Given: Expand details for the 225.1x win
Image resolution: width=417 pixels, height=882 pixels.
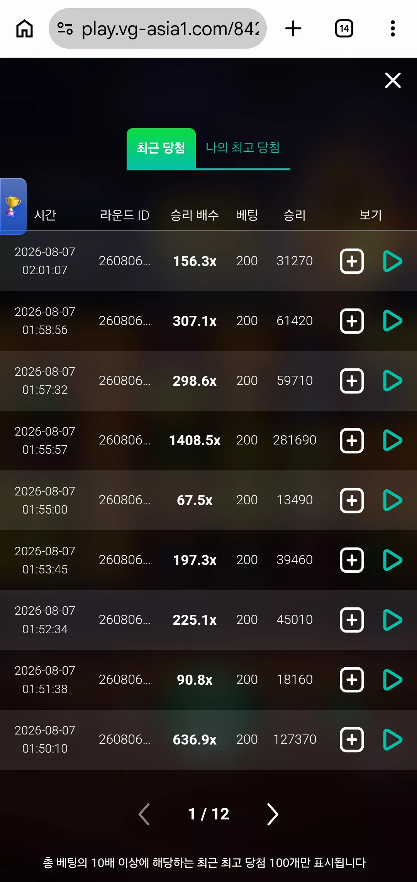Looking at the screenshot, I should tap(352, 620).
